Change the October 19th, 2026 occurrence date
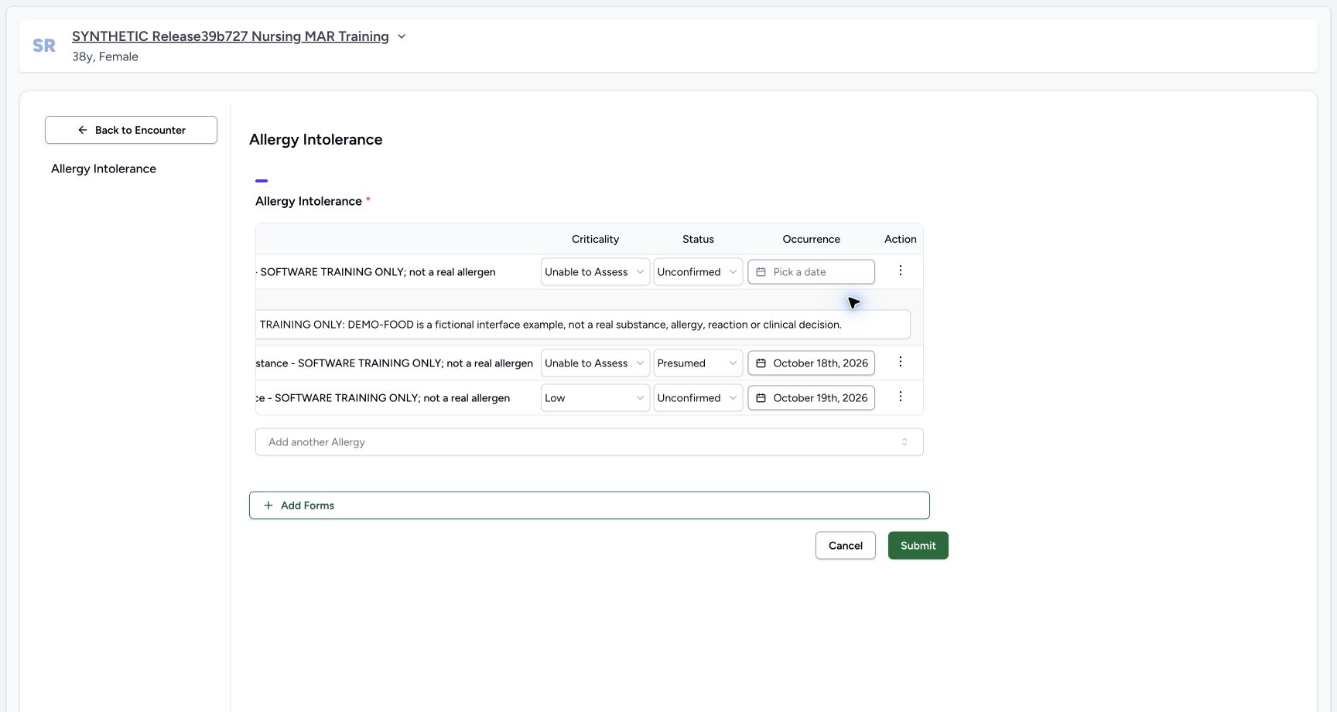The width and height of the screenshot is (1337, 712). pyautogui.click(x=811, y=398)
